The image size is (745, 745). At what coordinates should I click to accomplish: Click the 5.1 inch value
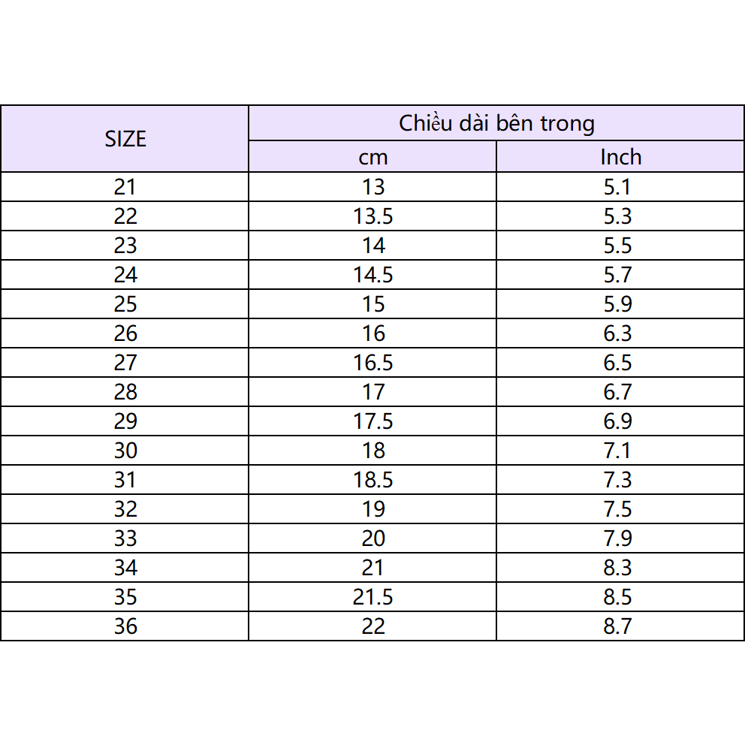coord(617,187)
